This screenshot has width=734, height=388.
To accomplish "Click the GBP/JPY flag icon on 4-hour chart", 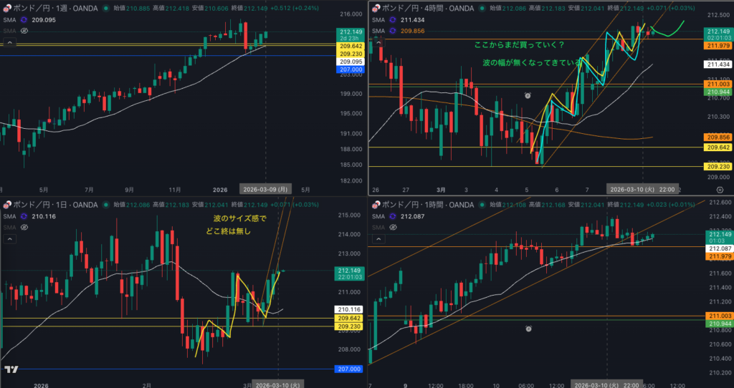I will (x=373, y=9).
